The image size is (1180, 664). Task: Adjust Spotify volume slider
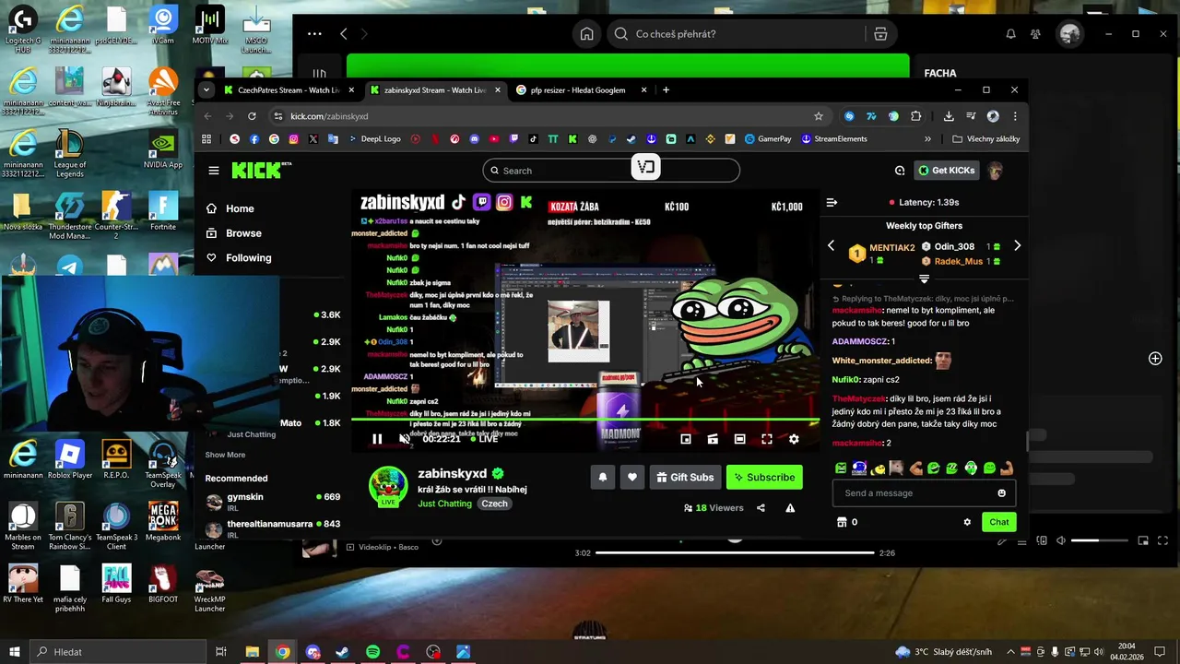[1100, 540]
